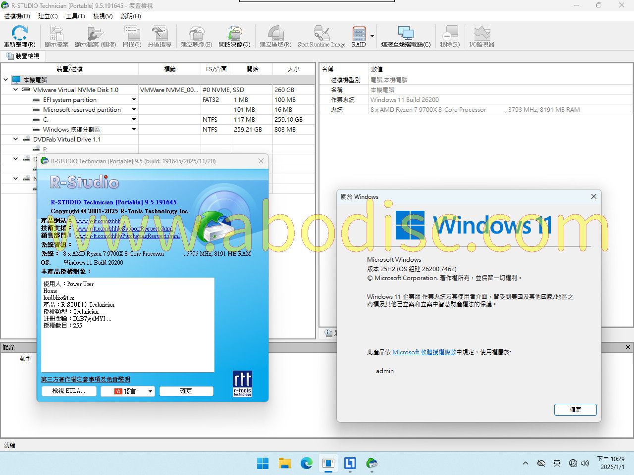Click 確定 in the About Windows dialog
This screenshot has width=634, height=475.
pyautogui.click(x=575, y=410)
